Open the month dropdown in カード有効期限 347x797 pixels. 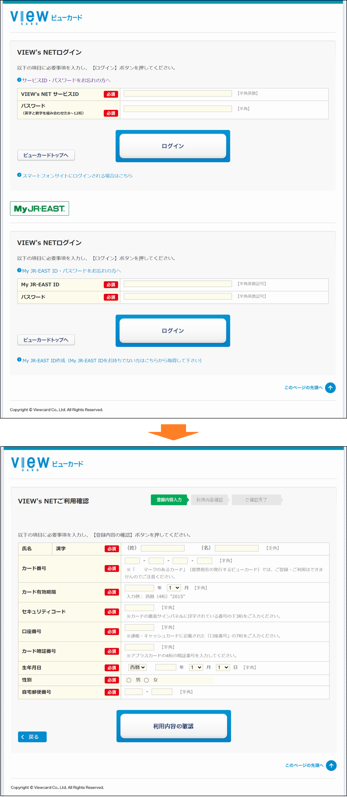pyautogui.click(x=174, y=588)
